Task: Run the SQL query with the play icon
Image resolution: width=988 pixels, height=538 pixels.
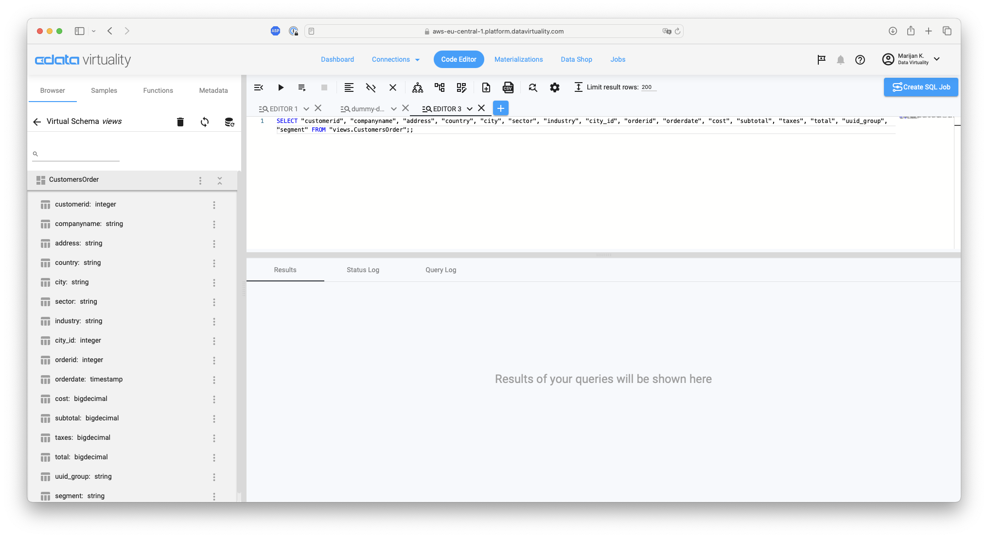Action: point(281,87)
